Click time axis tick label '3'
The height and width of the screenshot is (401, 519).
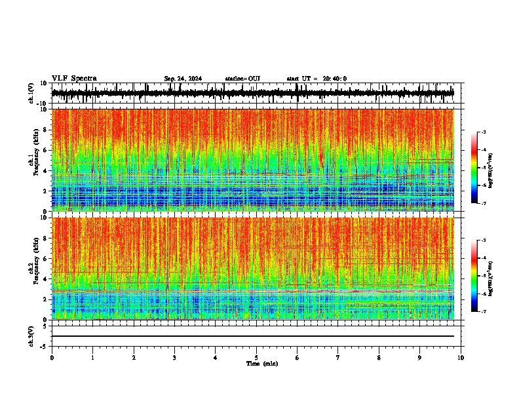[174, 358]
